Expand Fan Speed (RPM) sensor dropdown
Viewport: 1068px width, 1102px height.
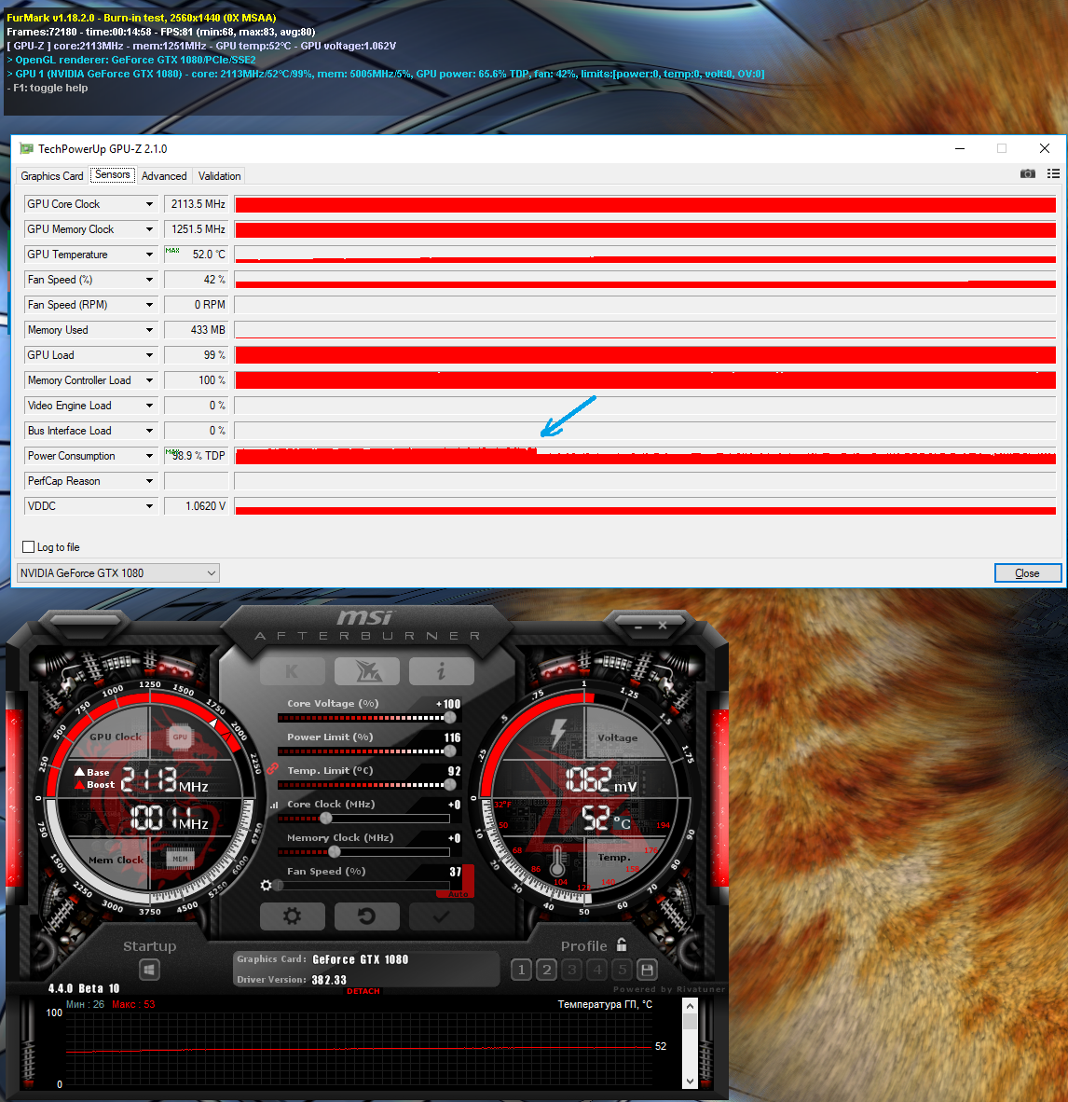point(149,305)
